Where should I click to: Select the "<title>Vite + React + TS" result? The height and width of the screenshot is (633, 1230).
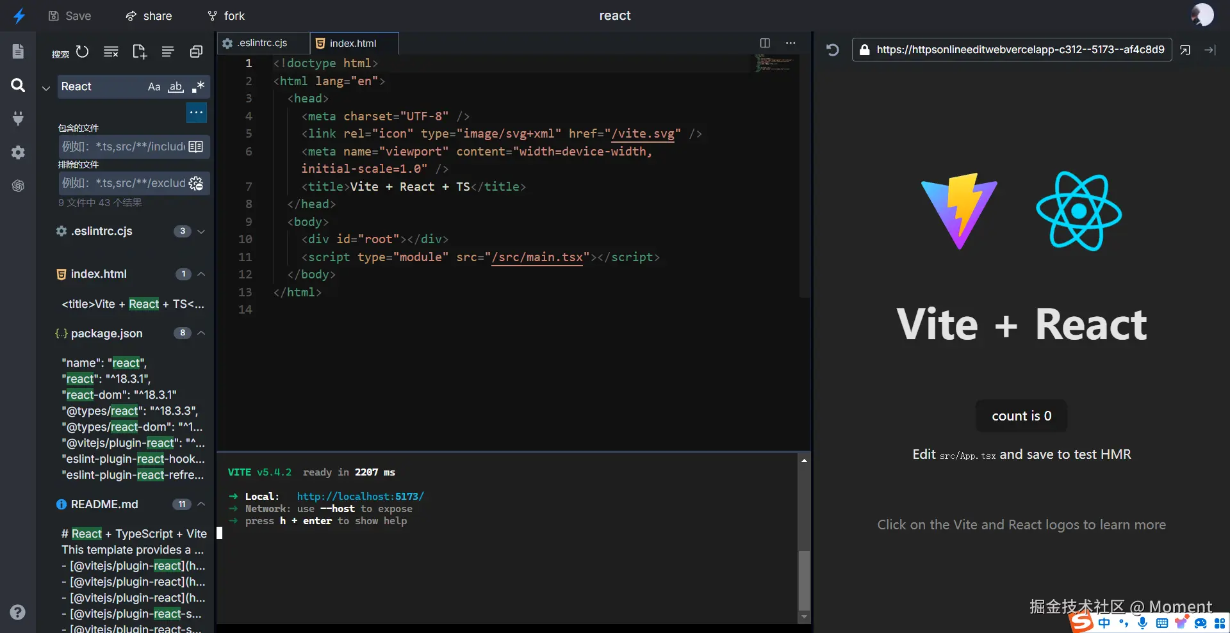[x=133, y=304]
